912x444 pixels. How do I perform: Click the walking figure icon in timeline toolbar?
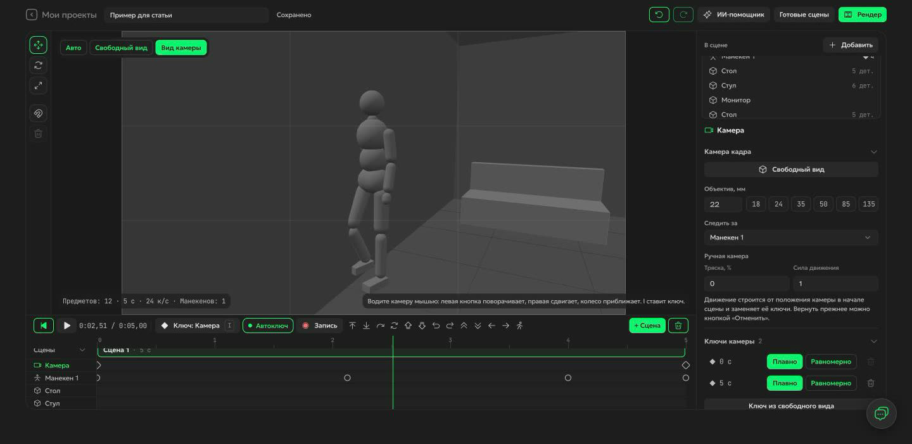click(520, 326)
